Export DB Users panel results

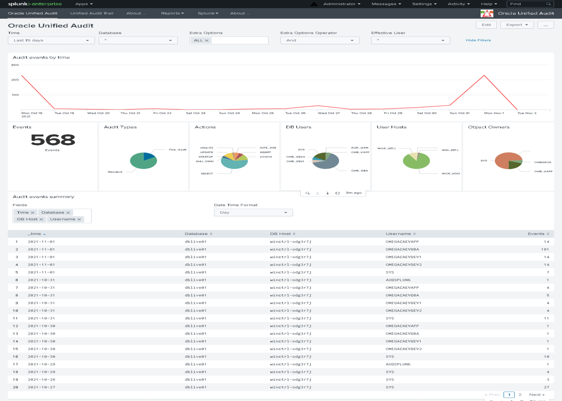tap(318, 193)
